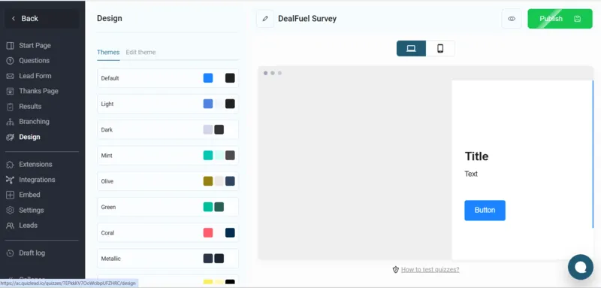
Task: Click Coral theme pink swatch
Action: [x=208, y=233]
